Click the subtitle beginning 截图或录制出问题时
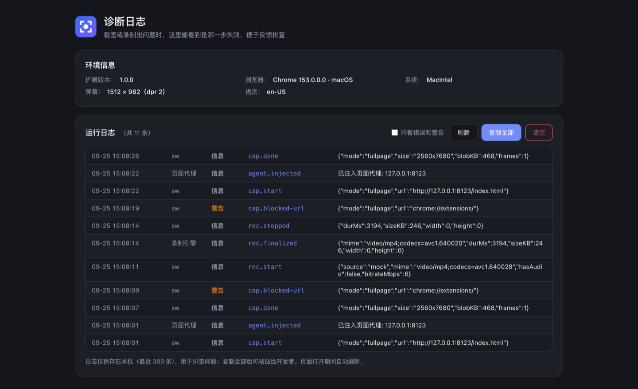Image resolution: width=638 pixels, height=389 pixels. point(195,35)
